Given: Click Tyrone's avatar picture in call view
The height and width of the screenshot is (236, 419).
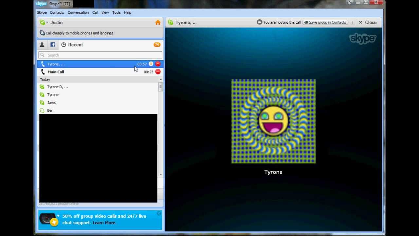Looking at the screenshot, I should [x=273, y=121].
